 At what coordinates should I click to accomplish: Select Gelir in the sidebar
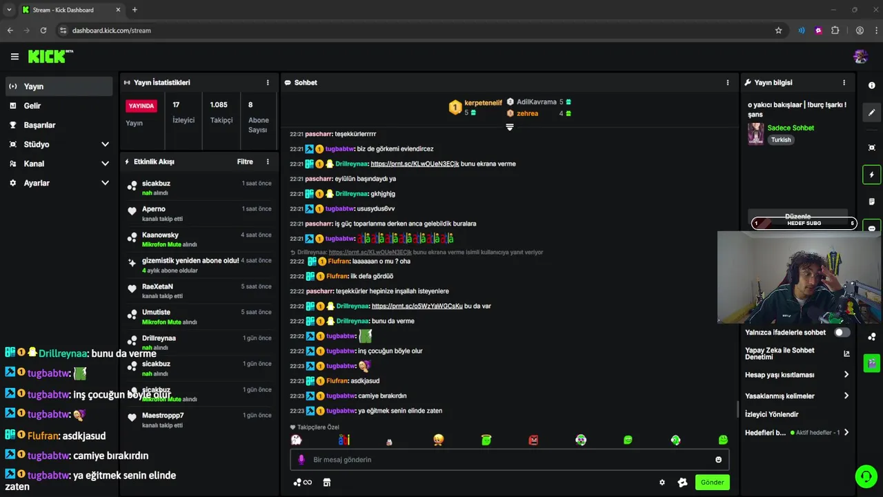59,106
